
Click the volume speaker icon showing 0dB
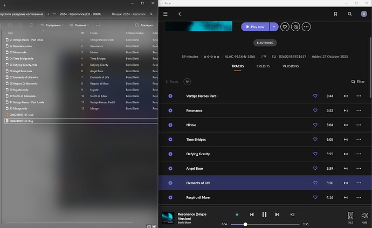click(x=364, y=216)
